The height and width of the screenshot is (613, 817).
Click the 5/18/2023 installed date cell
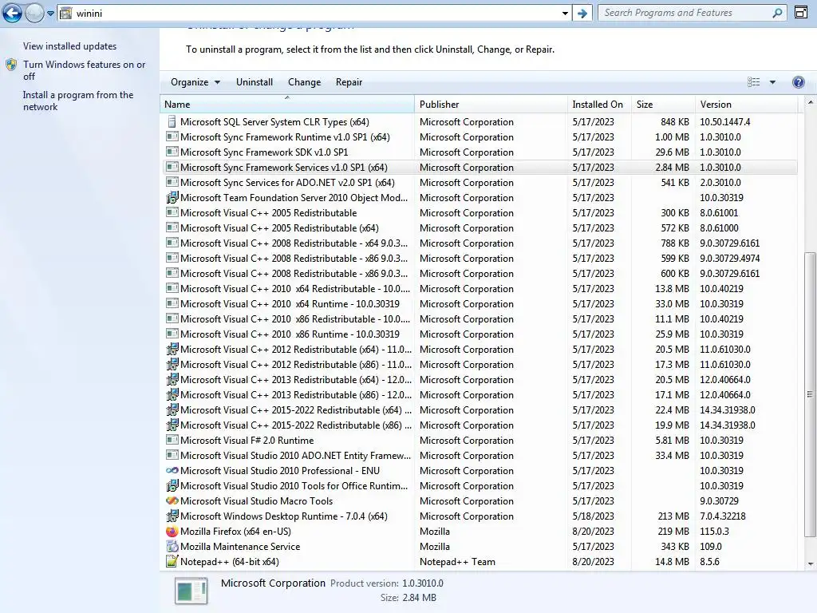[593, 516]
